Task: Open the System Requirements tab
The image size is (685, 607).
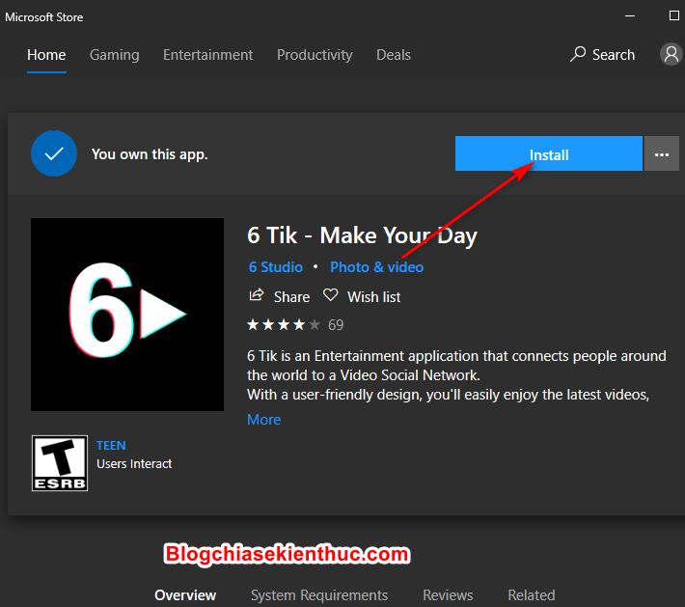Action: [x=319, y=595]
